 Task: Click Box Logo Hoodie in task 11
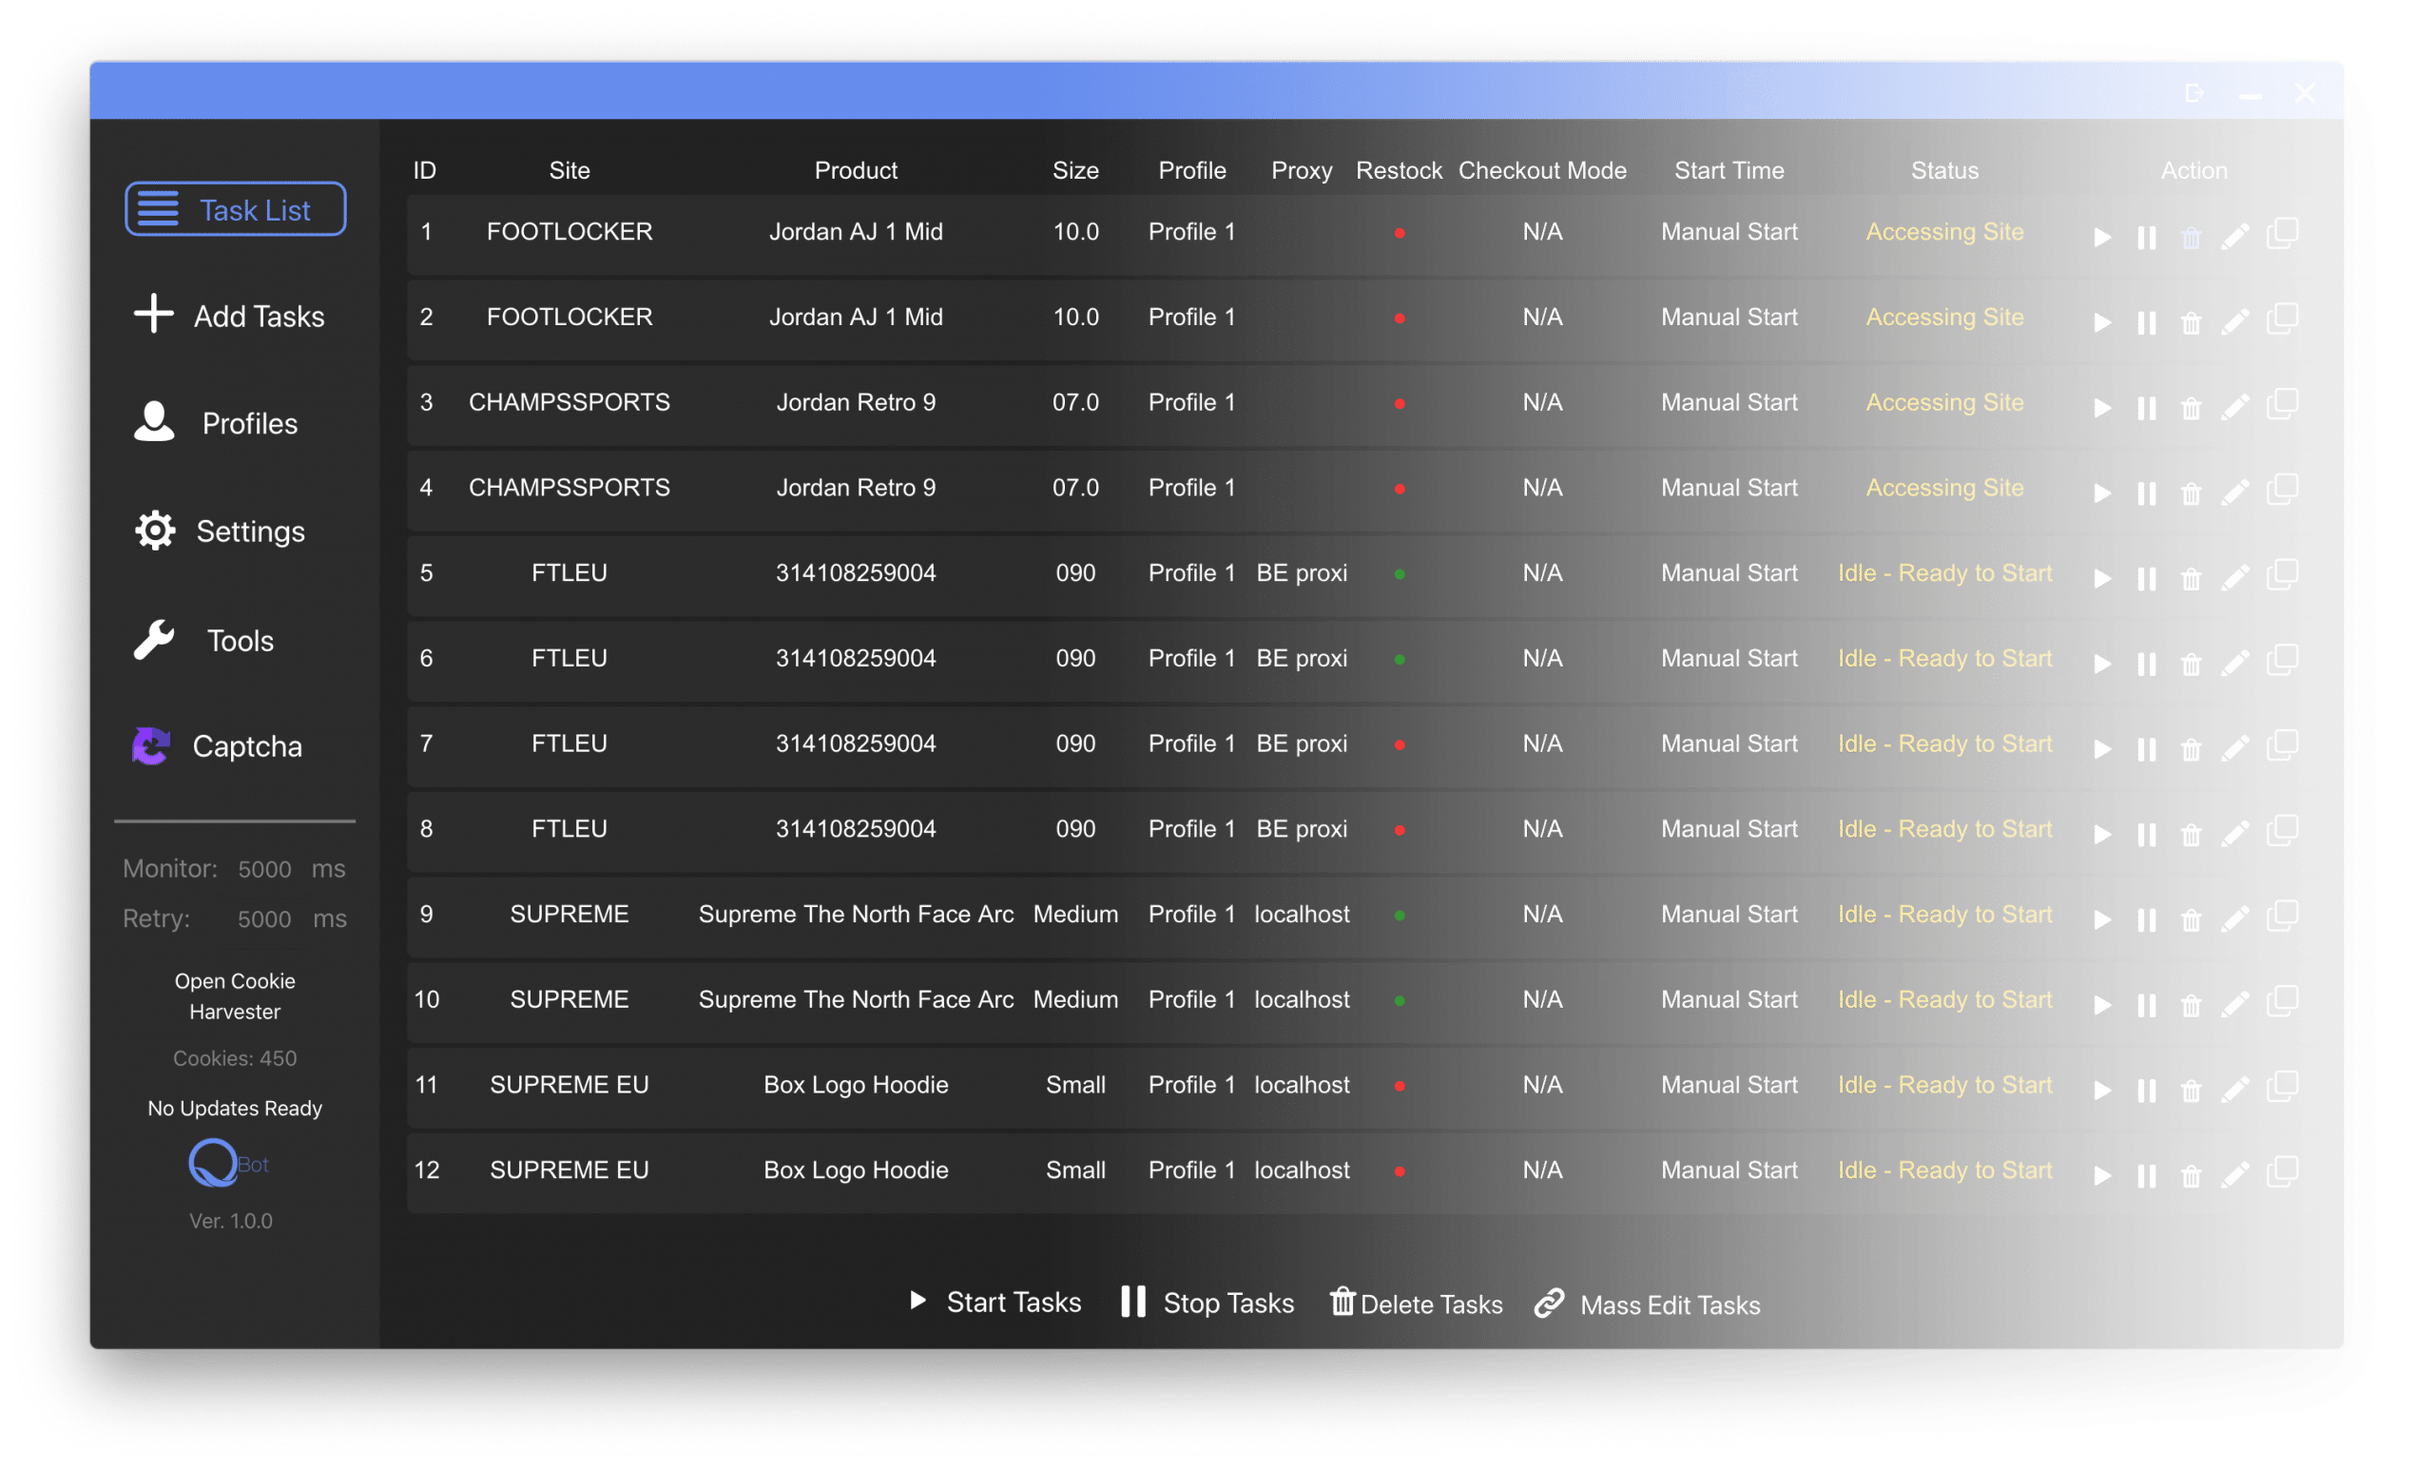[x=856, y=1085]
